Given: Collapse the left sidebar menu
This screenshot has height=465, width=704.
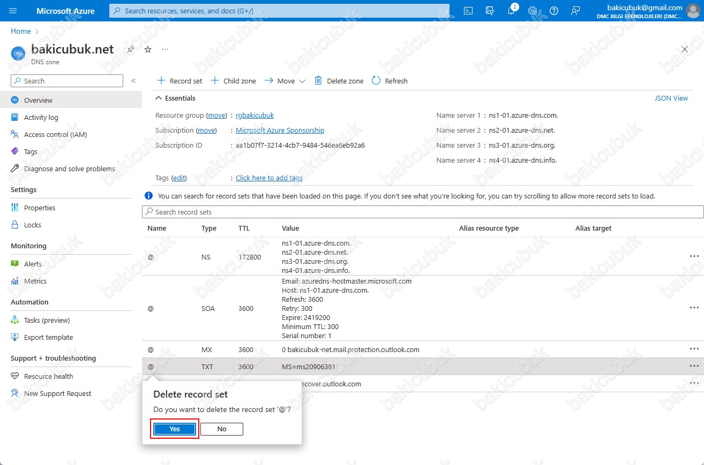Looking at the screenshot, I should pos(133,81).
